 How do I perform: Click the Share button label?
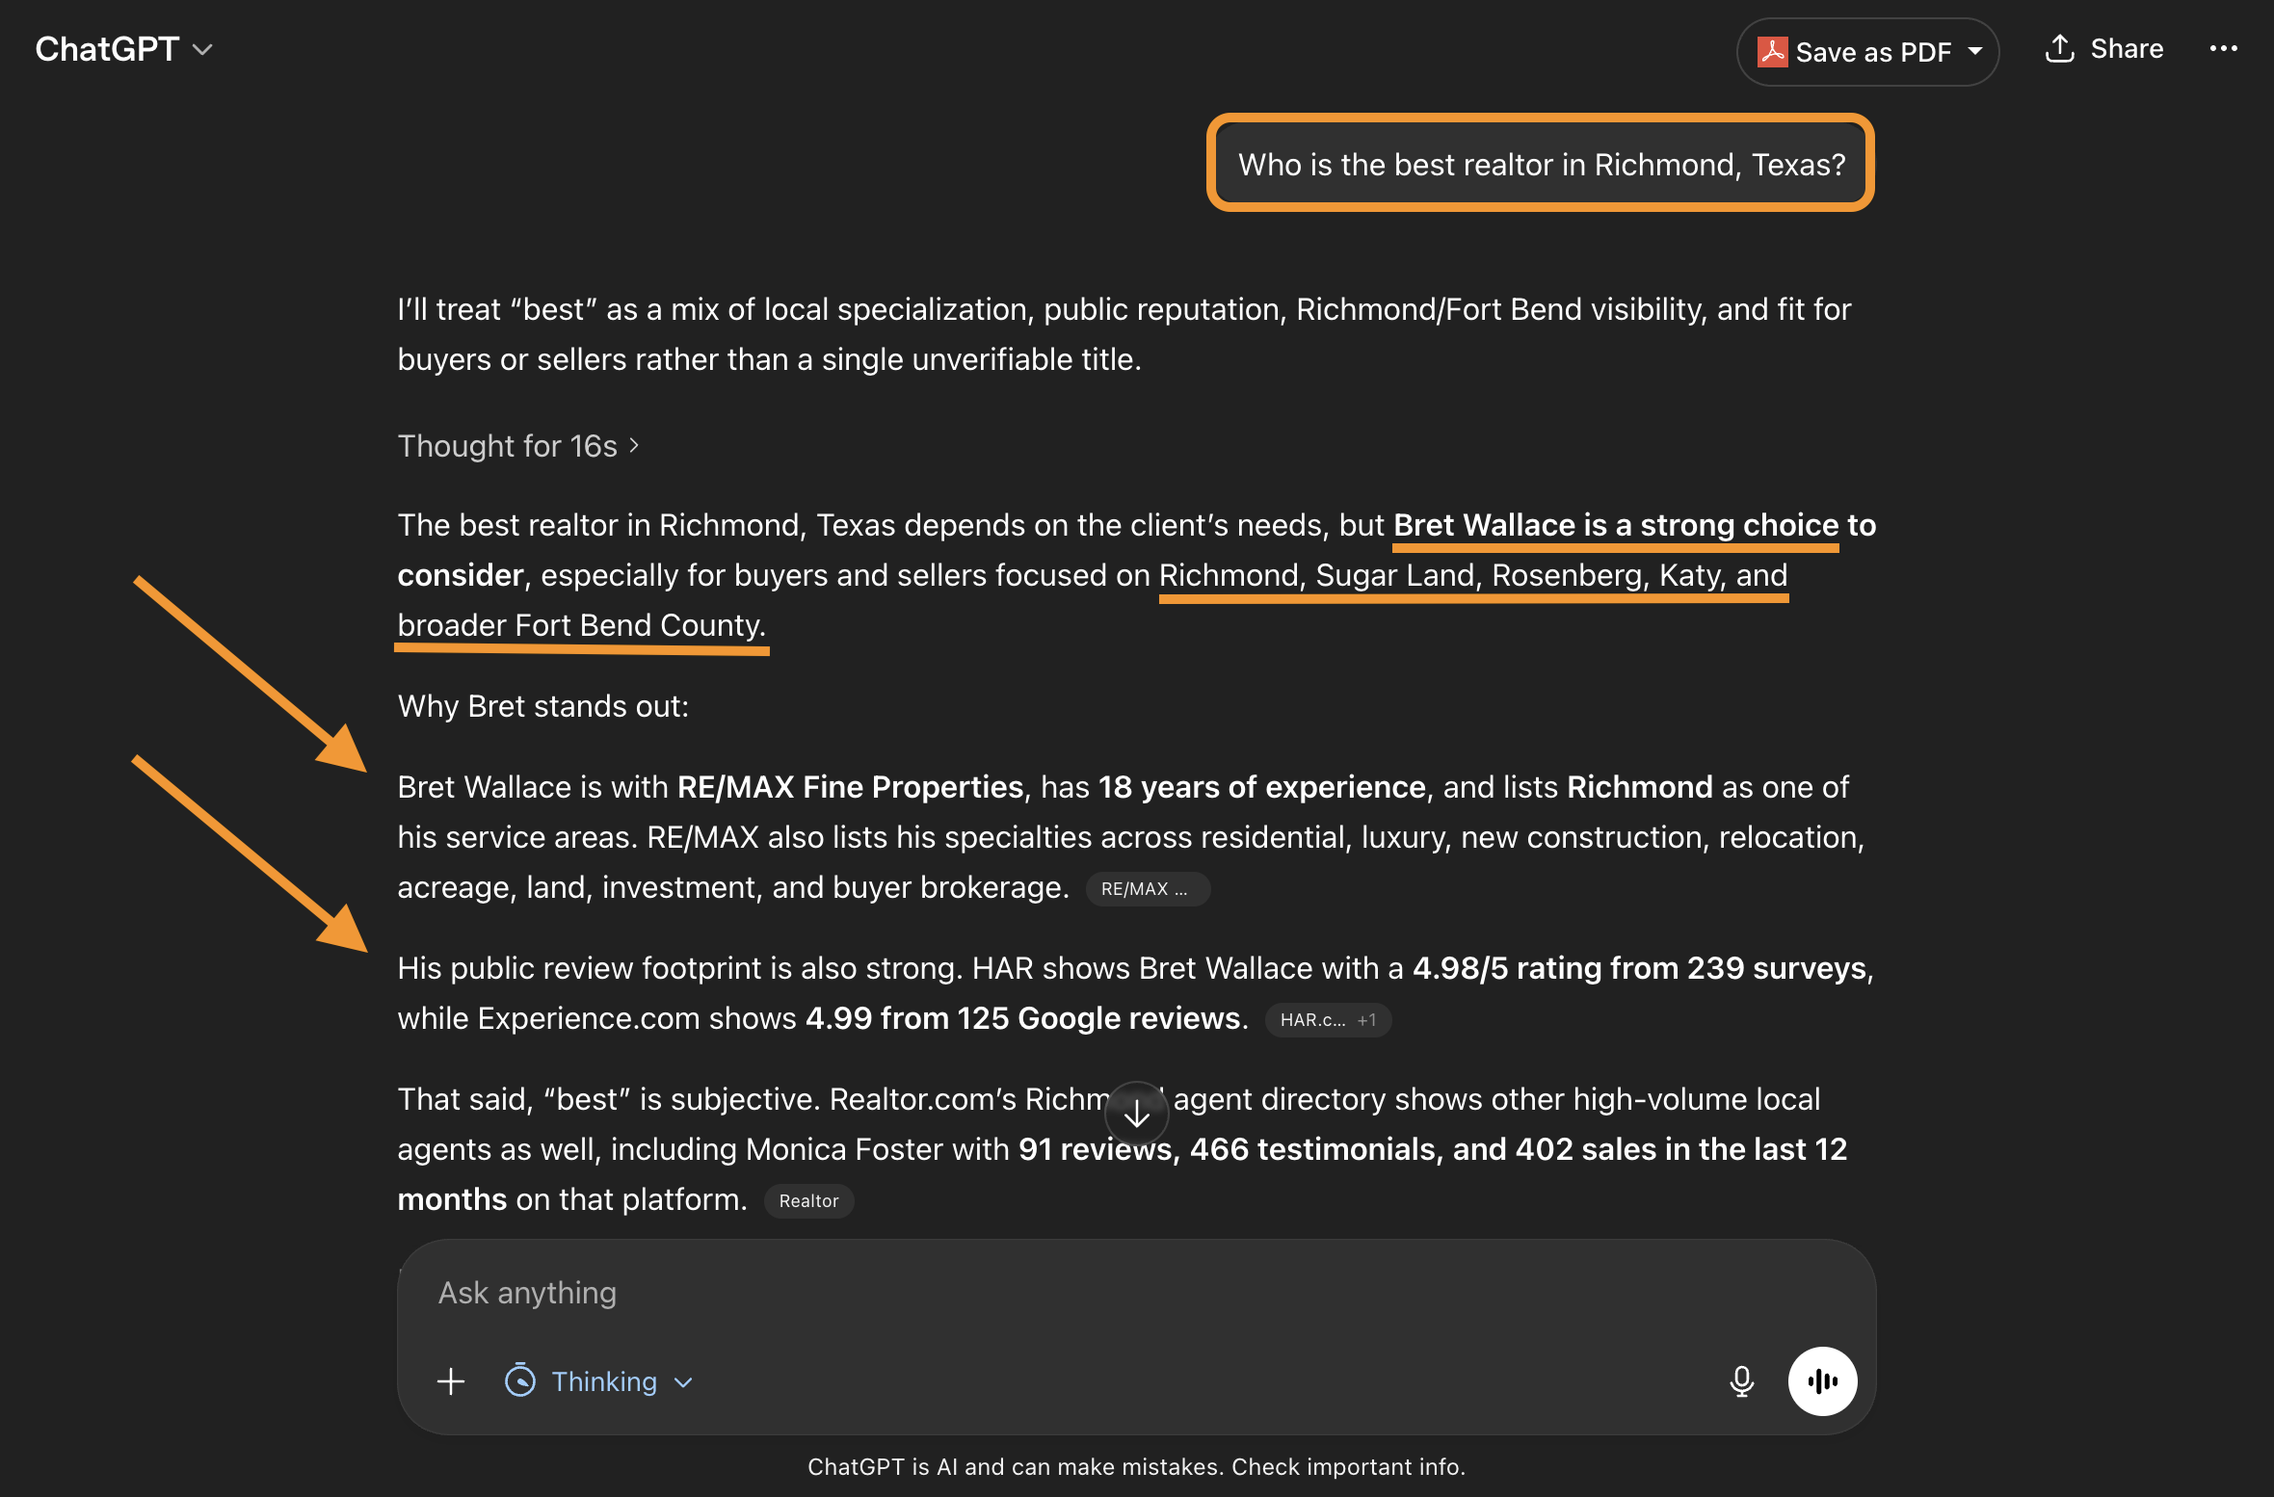coord(2127,49)
